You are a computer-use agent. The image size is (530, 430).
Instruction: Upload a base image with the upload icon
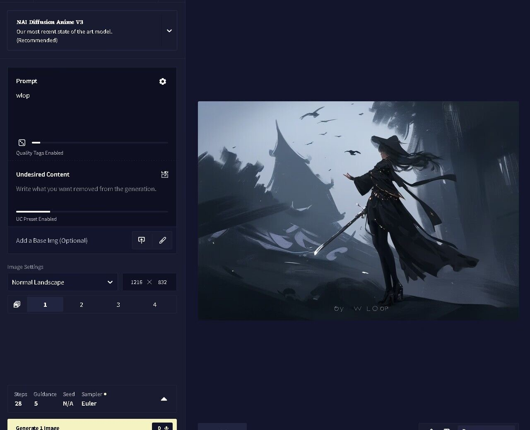point(142,240)
